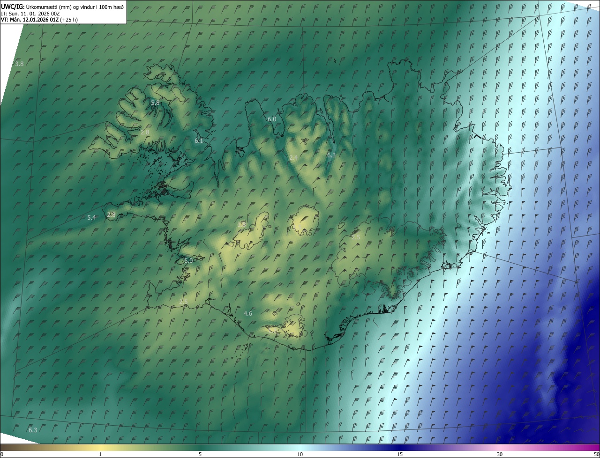The height and width of the screenshot is (458, 600).
Task: Click the '10' tick label on the colour scale
Action: pos(300,455)
